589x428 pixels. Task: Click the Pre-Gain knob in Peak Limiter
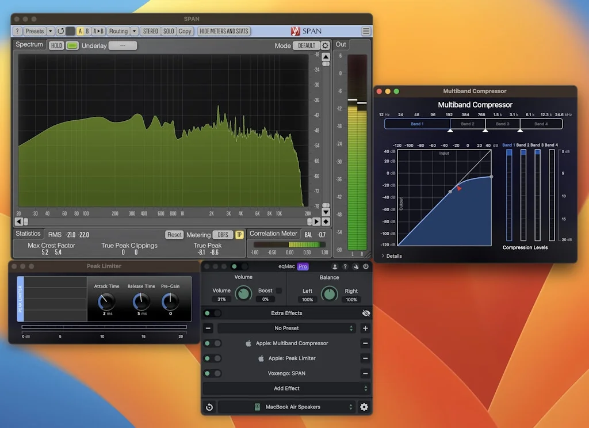(170, 301)
